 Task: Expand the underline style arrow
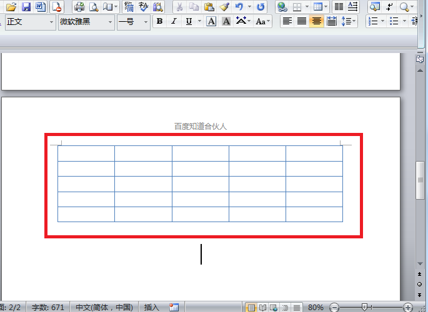pyautogui.click(x=199, y=21)
